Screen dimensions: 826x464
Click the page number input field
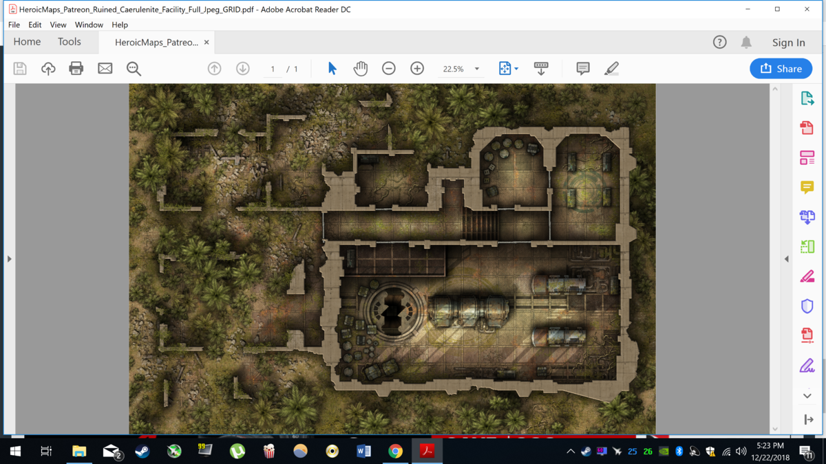(273, 69)
